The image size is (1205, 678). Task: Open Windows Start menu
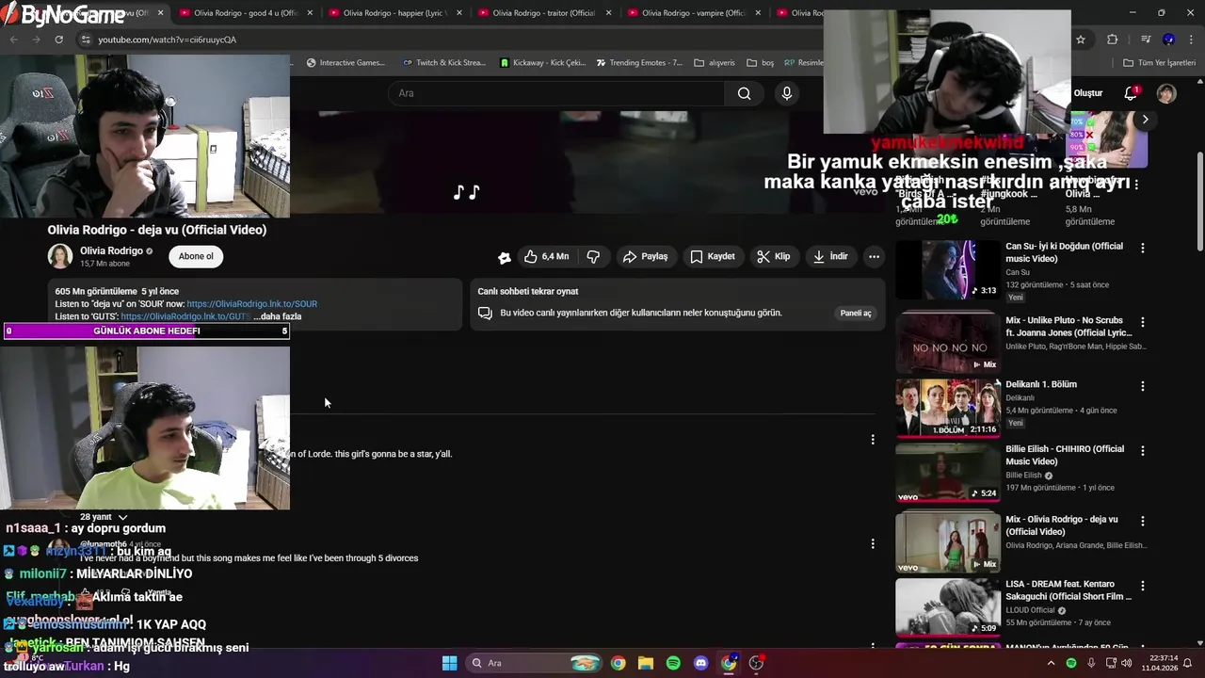tap(450, 663)
